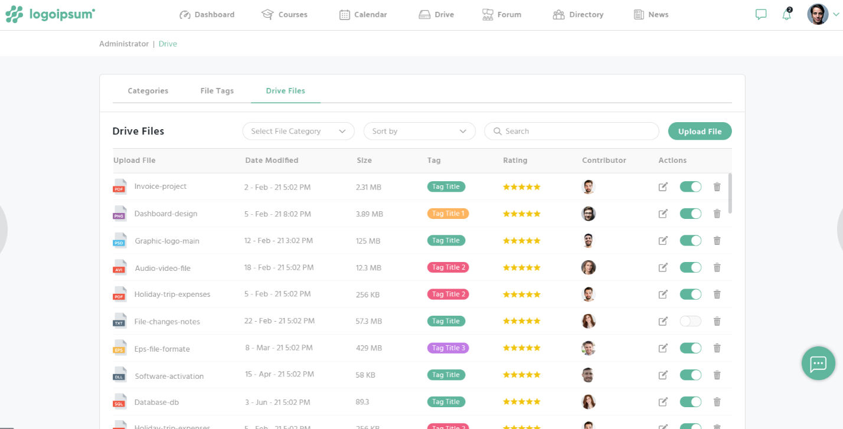The image size is (843, 429).
Task: Switch to the Categories tab
Action: (x=148, y=91)
